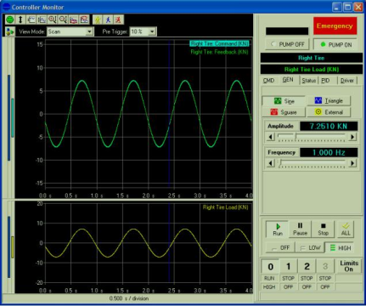This screenshot has height=306, width=366.
Task: Click the vertical double-arrow scale icon
Action: click(20, 20)
